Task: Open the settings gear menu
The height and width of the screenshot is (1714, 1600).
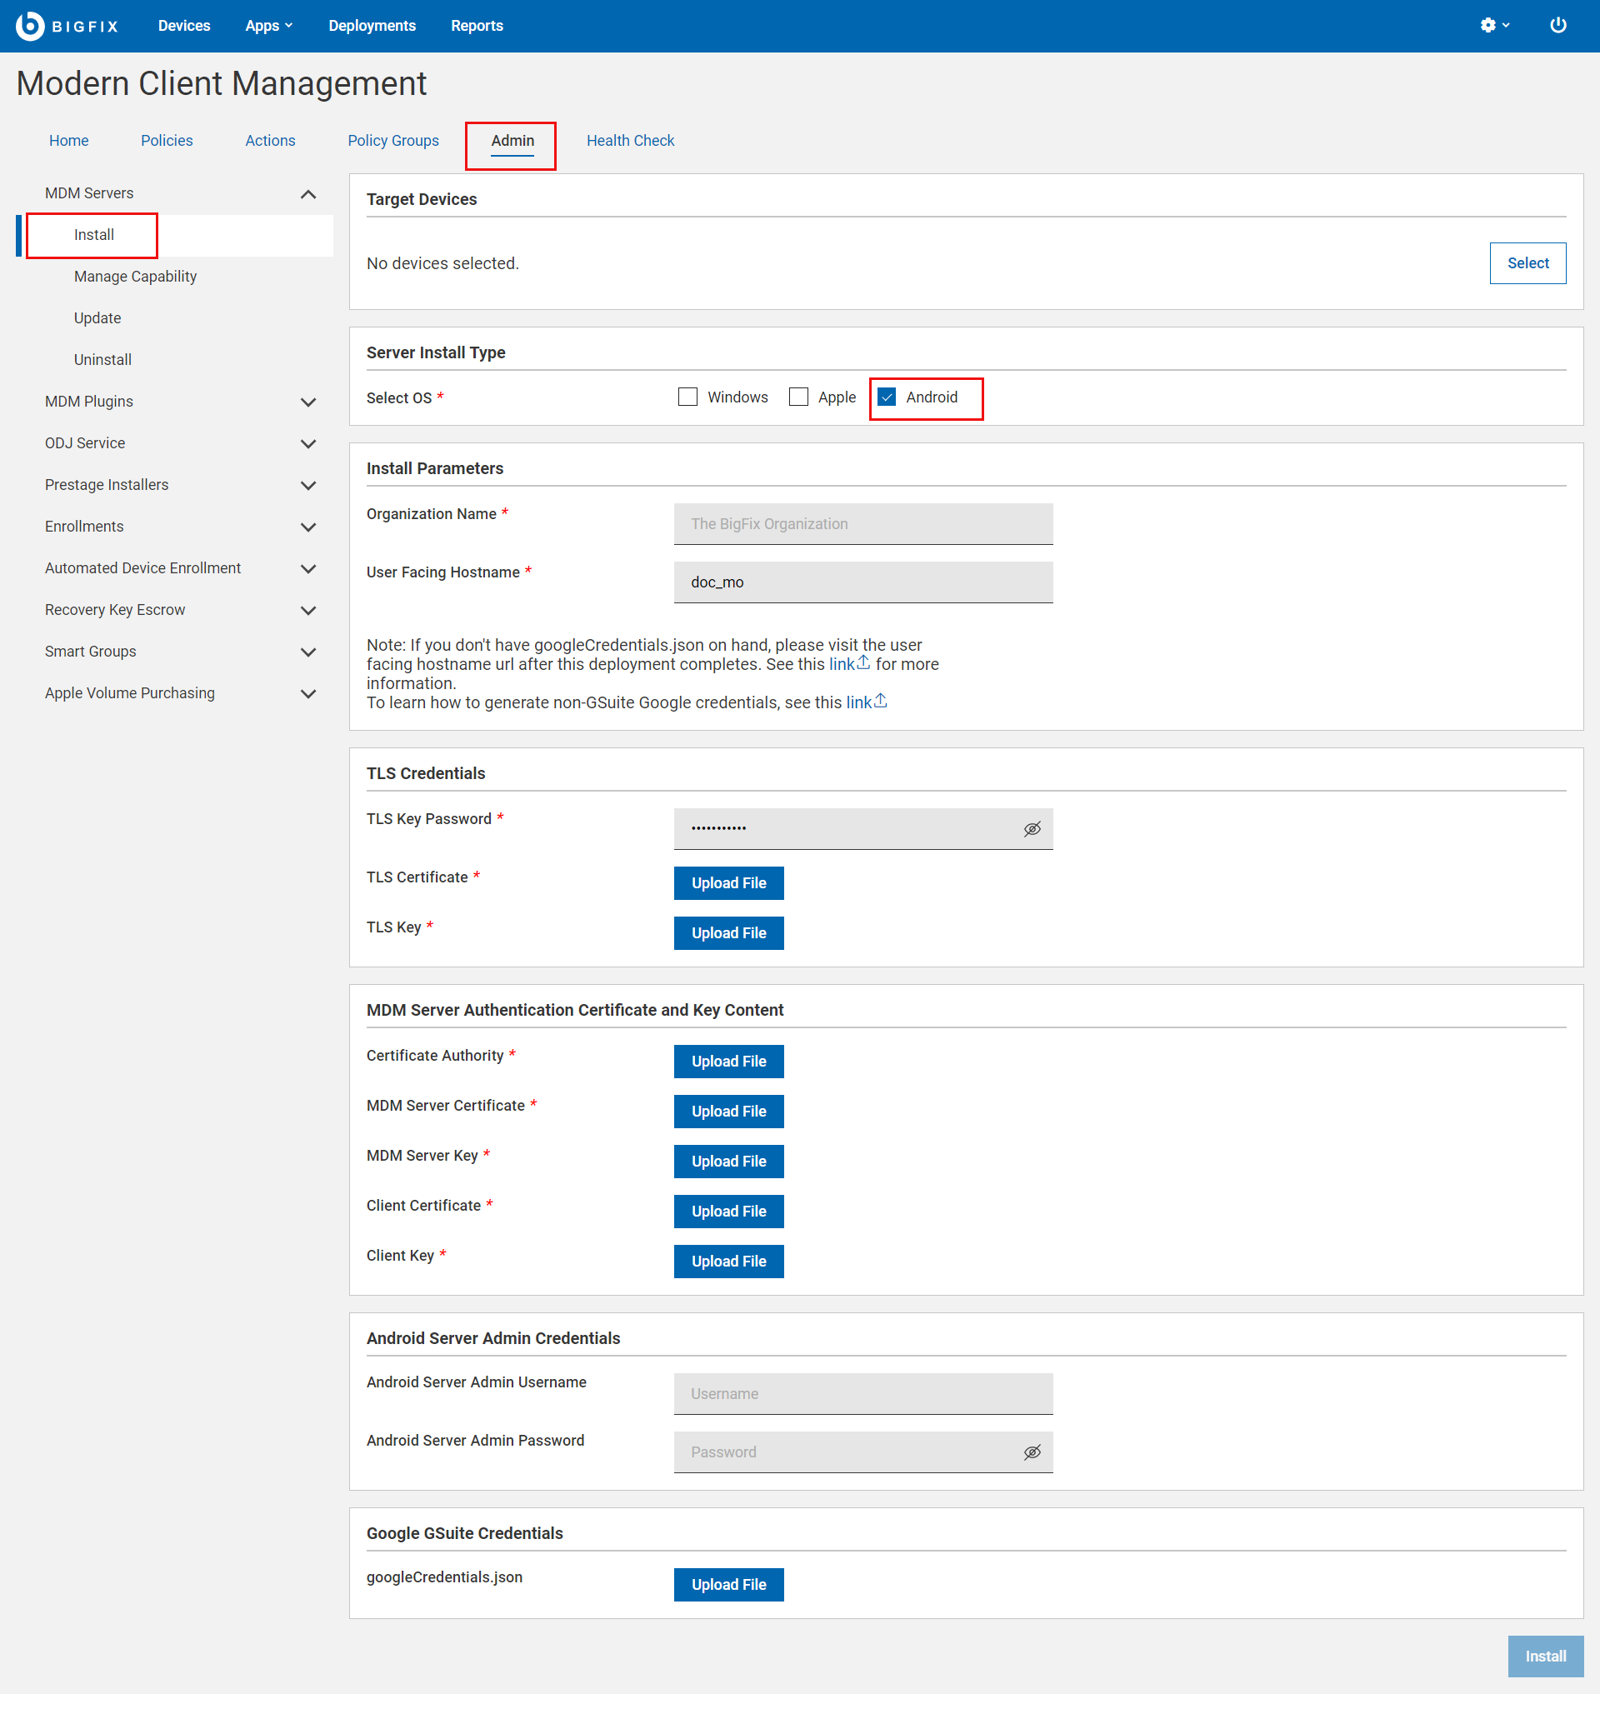Action: click(x=1489, y=25)
